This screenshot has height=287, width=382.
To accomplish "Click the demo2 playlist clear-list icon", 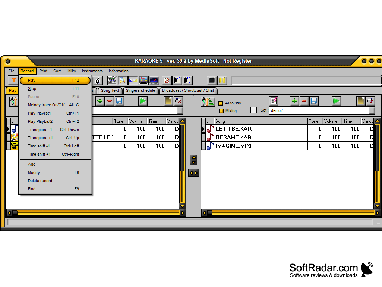I will (x=370, y=101).
